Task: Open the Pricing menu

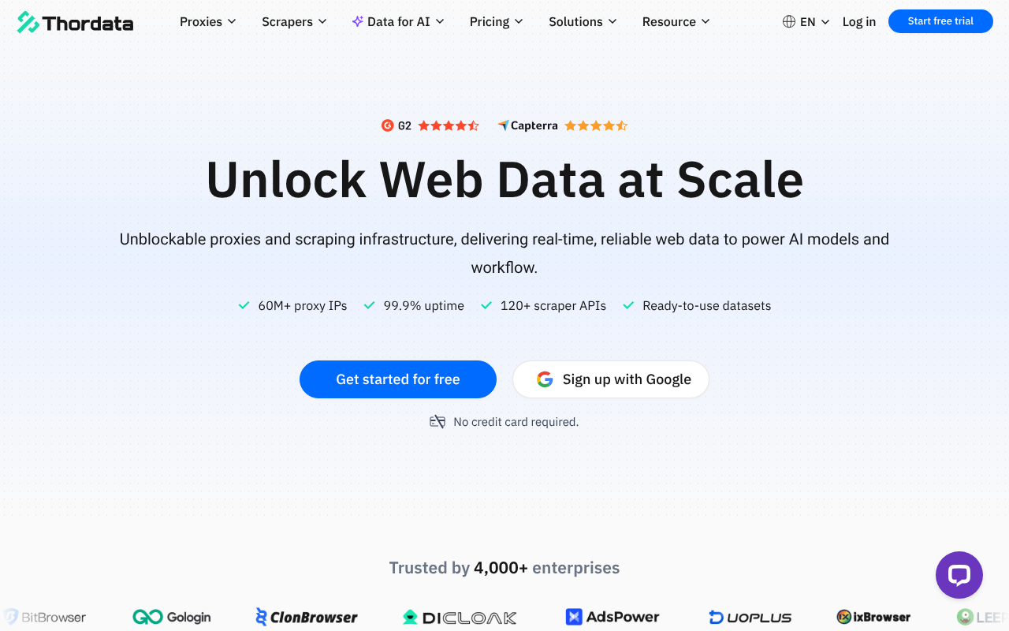Action: 496,21
